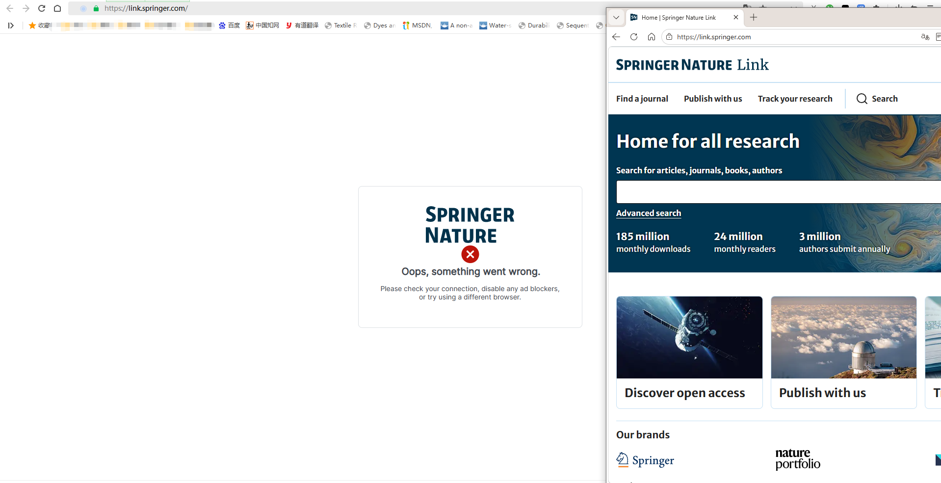941x483 pixels.
Task: Open "Publish with us" in the navigation bar
Action: coord(713,99)
